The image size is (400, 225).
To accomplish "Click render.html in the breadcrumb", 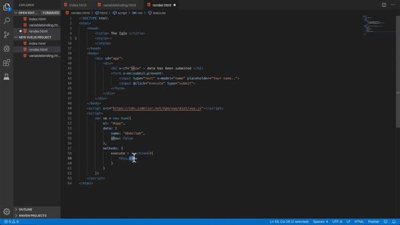I will point(80,12).
